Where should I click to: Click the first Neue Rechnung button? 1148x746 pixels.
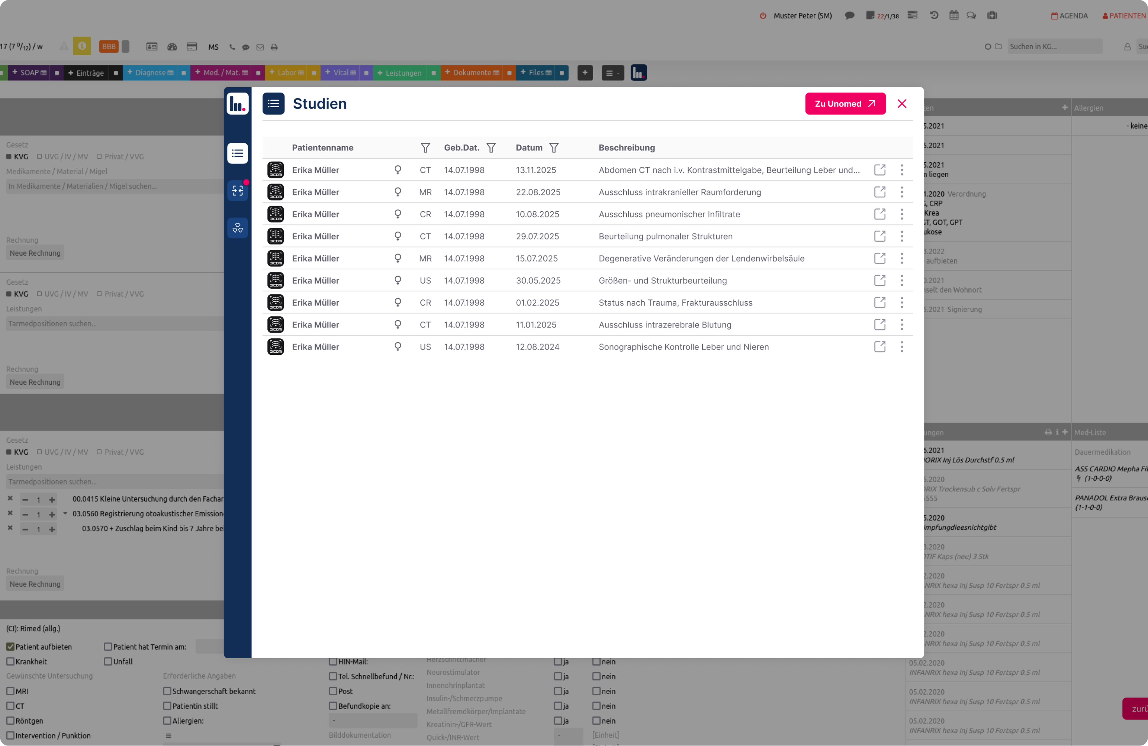(x=35, y=253)
